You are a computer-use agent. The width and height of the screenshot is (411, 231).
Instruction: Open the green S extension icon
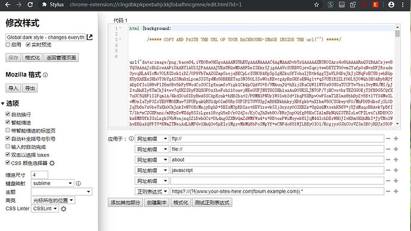point(330,4)
